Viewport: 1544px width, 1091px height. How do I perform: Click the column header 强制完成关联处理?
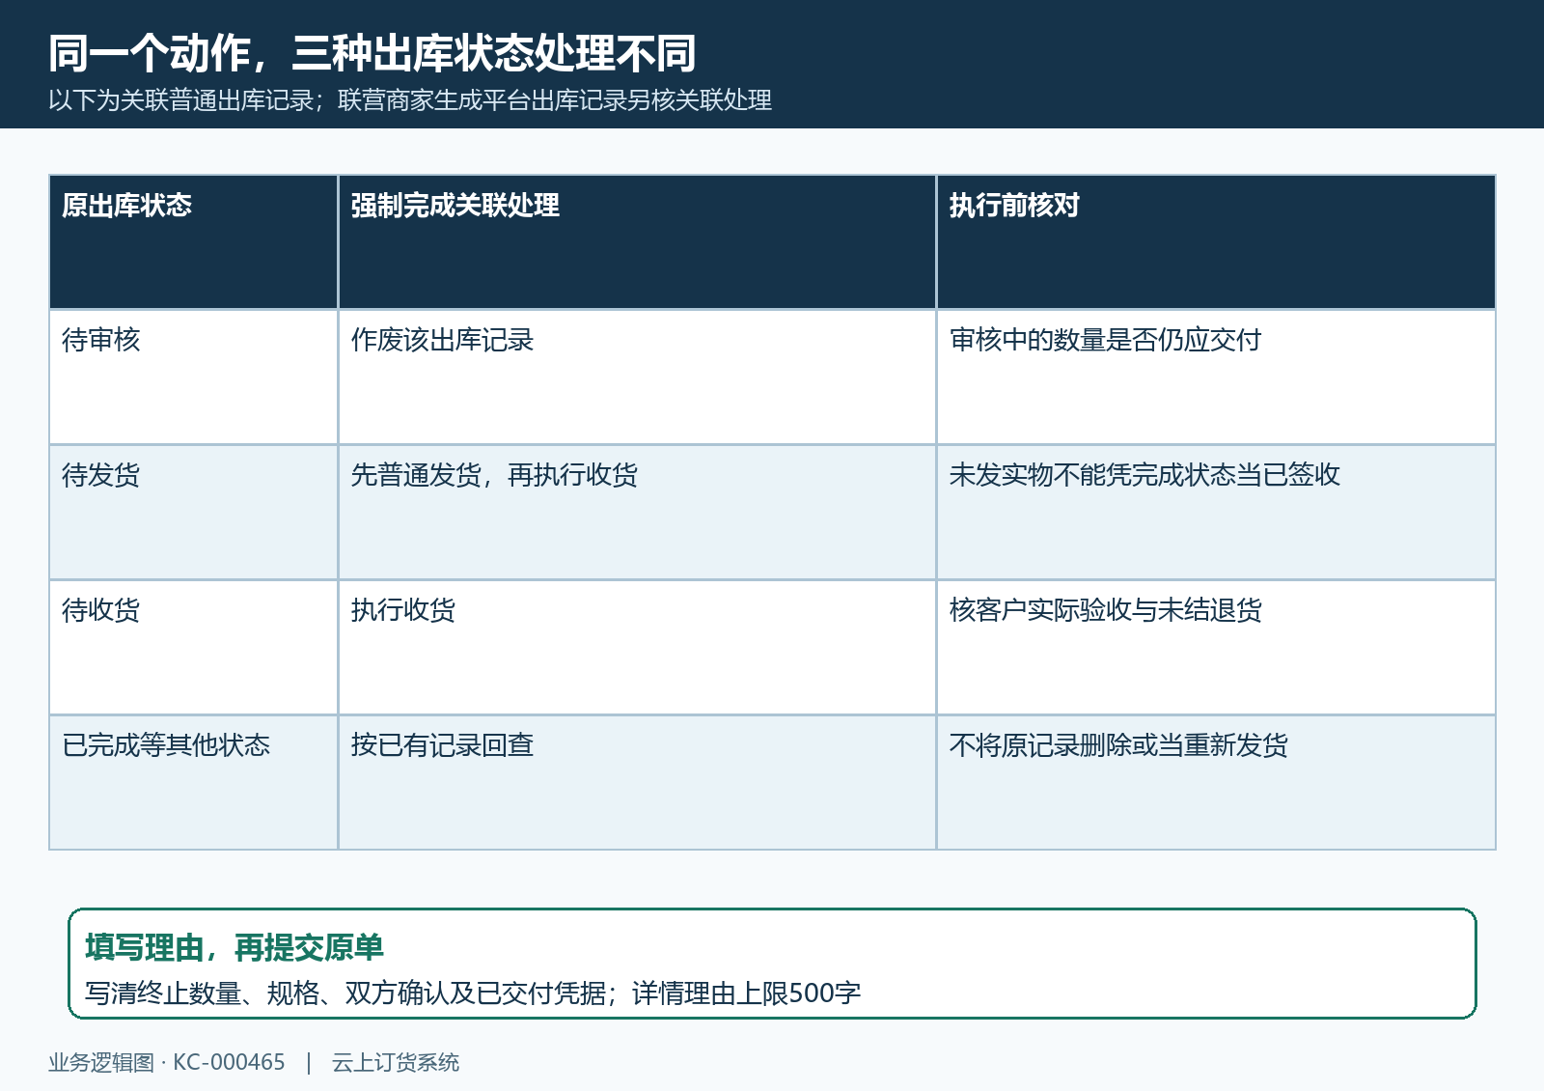637,242
